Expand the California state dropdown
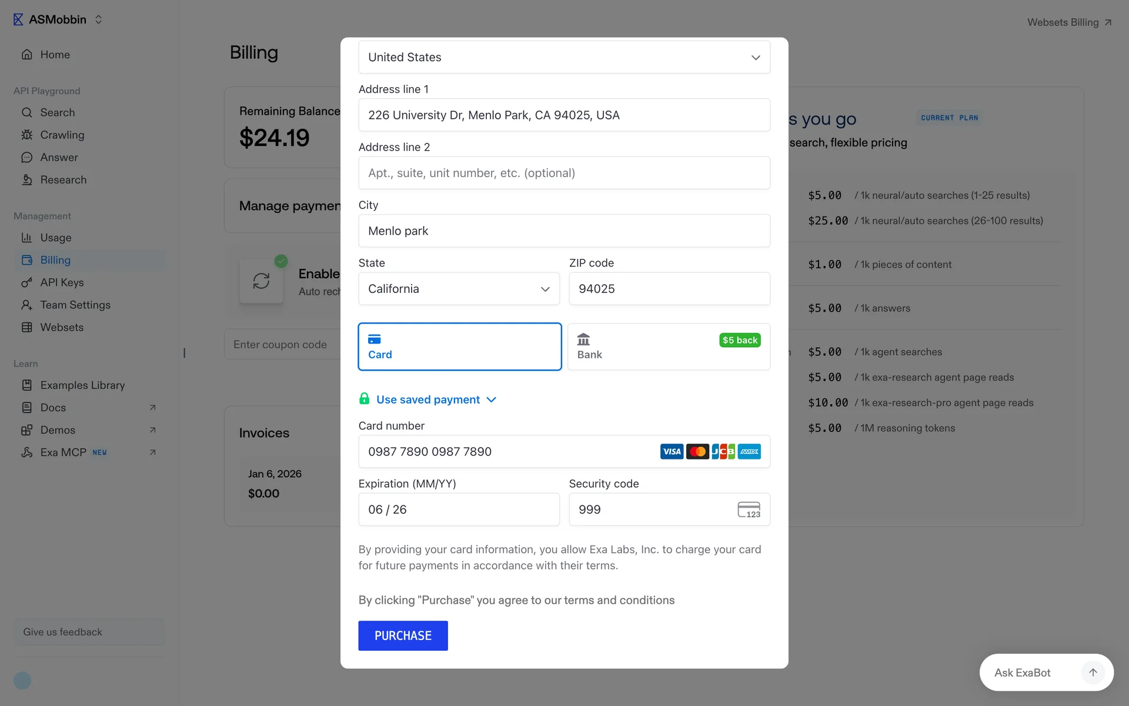Viewport: 1129px width, 706px height. click(459, 289)
